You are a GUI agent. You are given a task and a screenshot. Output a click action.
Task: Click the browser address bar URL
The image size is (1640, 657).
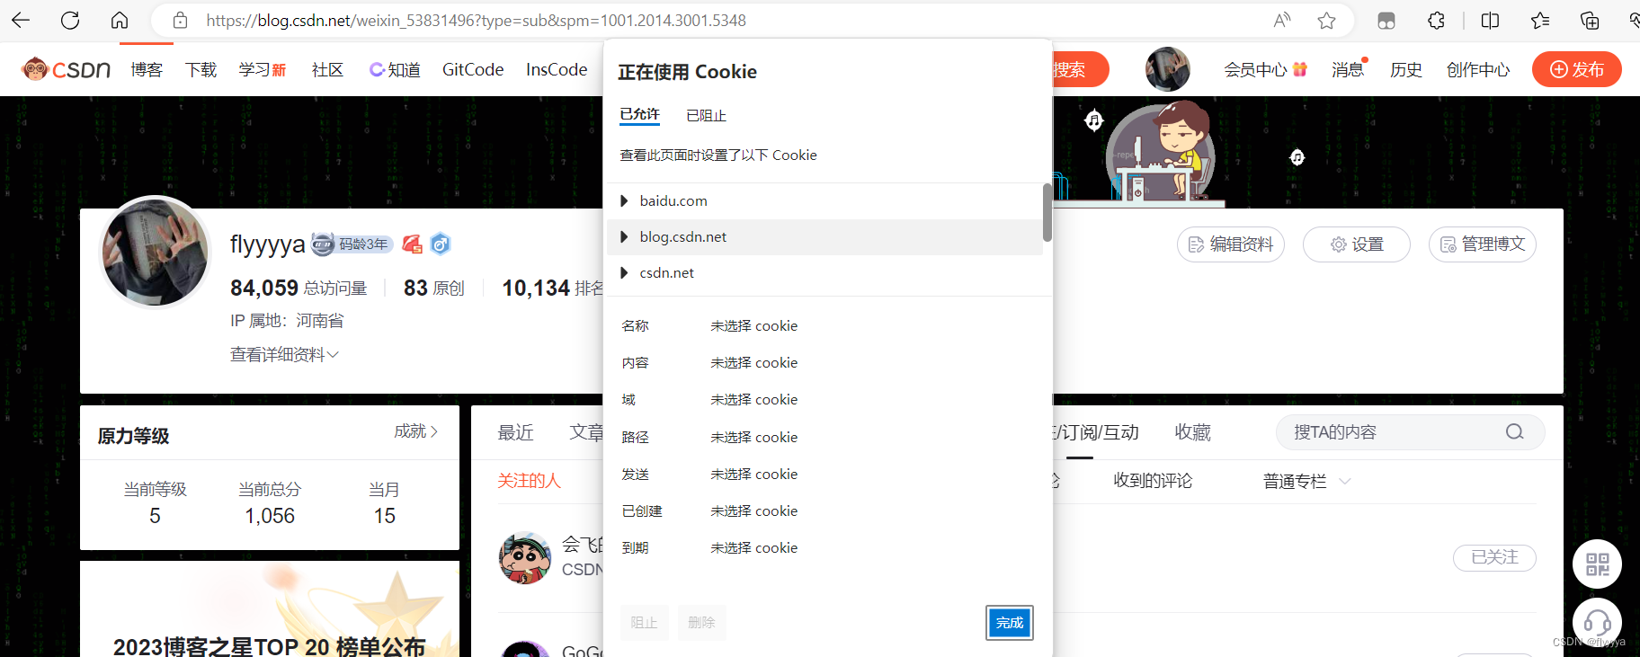(476, 20)
